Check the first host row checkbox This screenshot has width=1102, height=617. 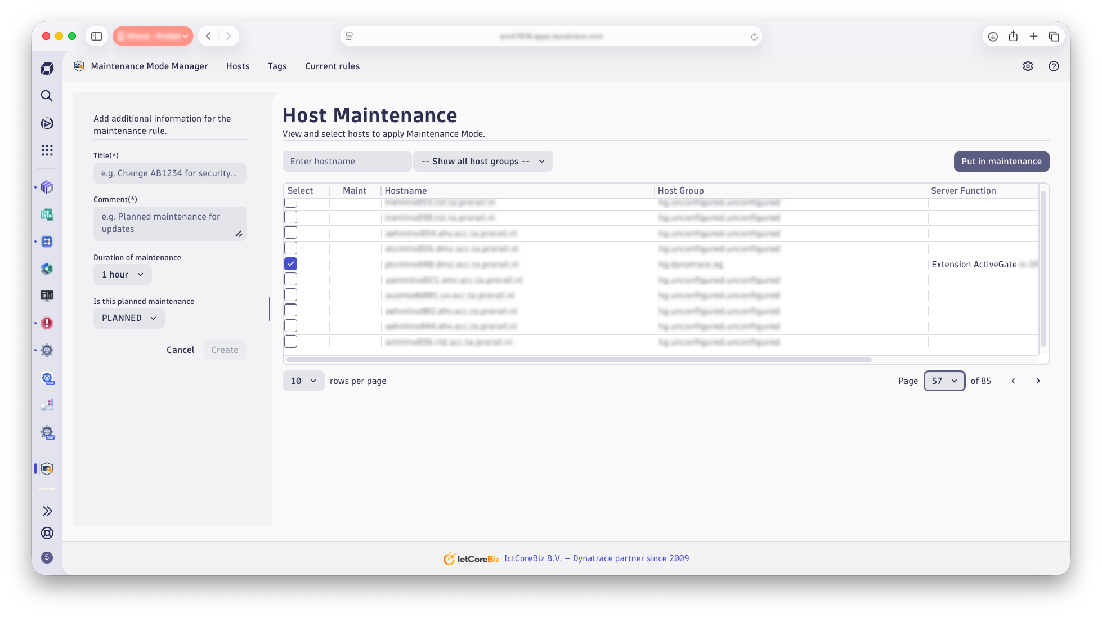[x=290, y=202]
